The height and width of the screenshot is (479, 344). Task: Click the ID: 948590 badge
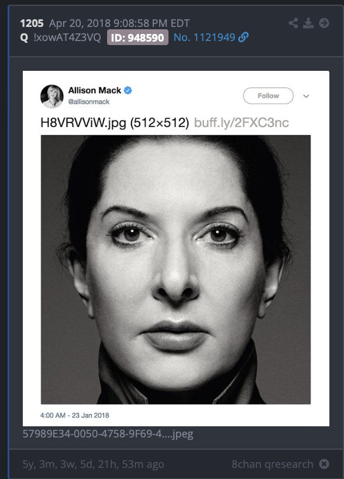pyautogui.click(x=137, y=37)
